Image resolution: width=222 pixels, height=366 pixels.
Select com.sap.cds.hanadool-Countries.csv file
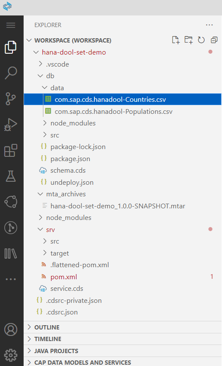(122, 99)
